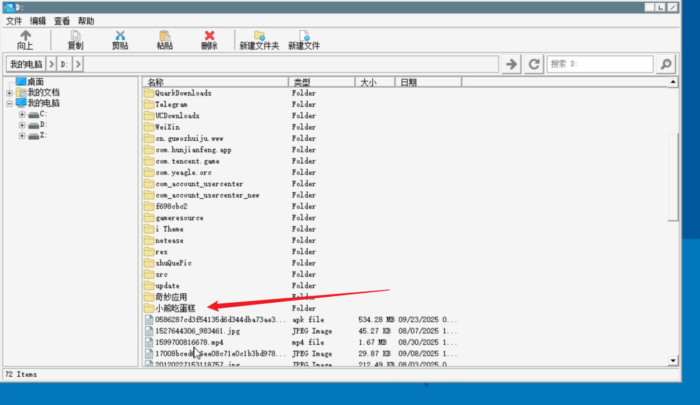Open the 查看 menu
Viewport: 700px width, 405px height.
(62, 21)
